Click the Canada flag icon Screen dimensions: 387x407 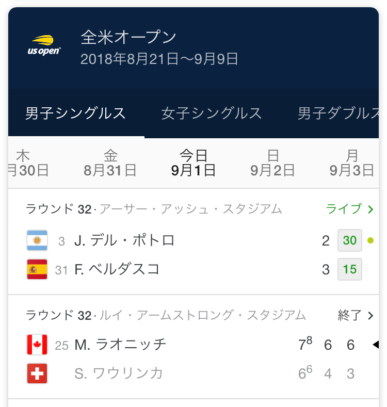coord(37,345)
